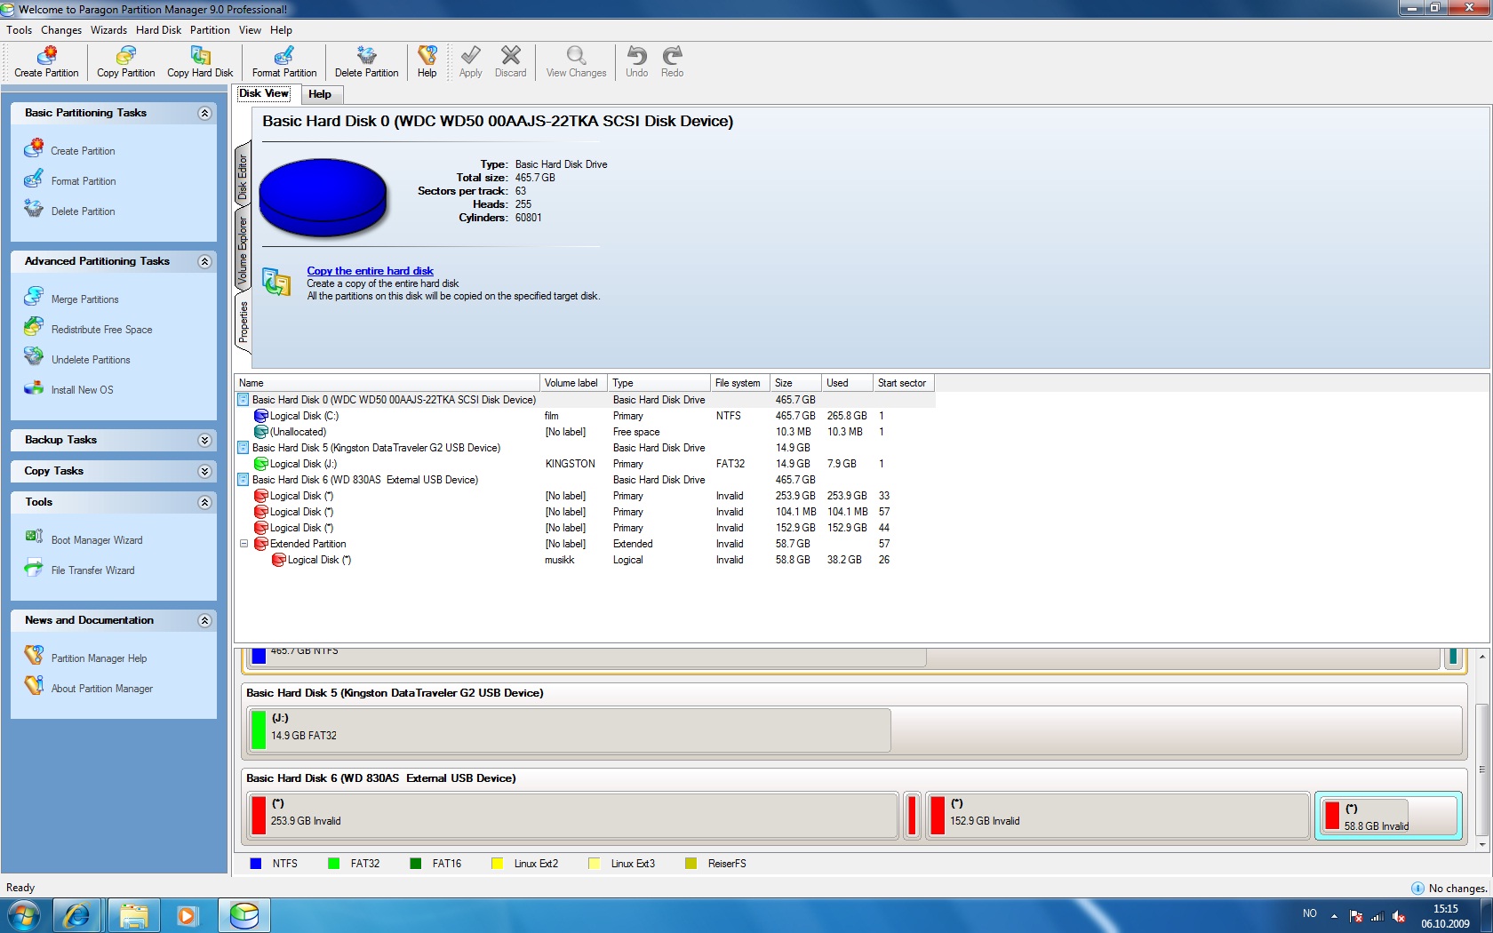The image size is (1493, 933).
Task: Launch Internet Explorer from taskbar
Action: 76,915
